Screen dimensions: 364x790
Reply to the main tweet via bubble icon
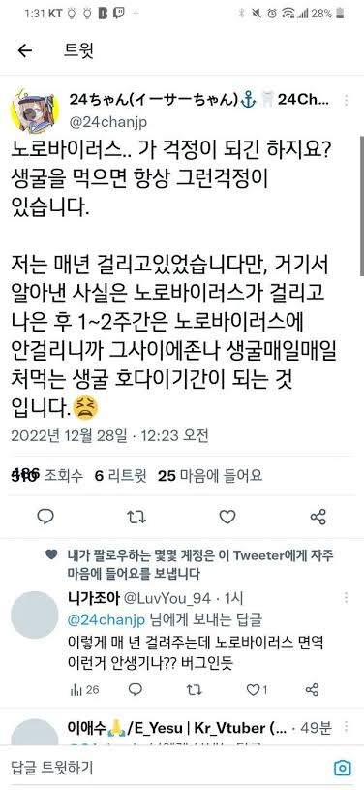tap(45, 517)
